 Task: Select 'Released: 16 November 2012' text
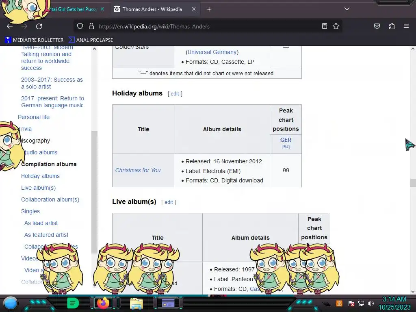pyautogui.click(x=224, y=161)
